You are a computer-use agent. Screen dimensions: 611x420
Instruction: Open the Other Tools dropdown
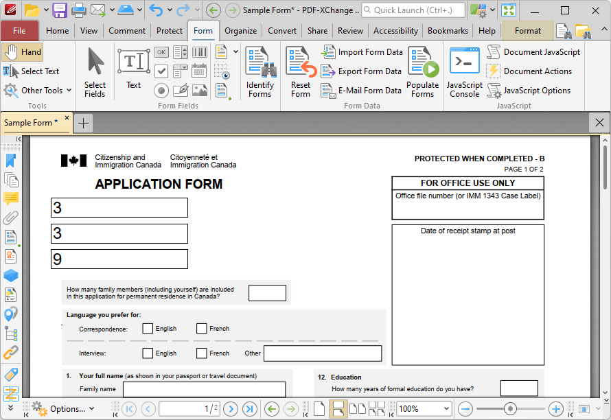coord(37,90)
